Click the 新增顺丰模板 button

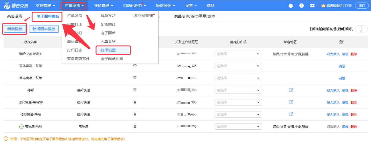coord(44,29)
